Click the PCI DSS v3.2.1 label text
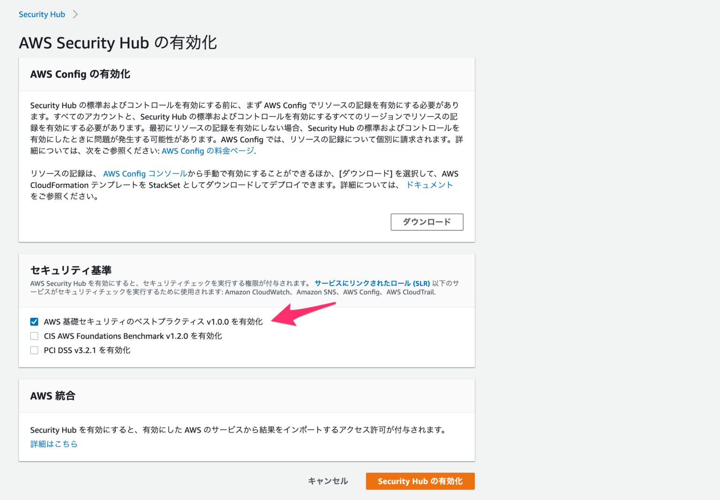720x500 pixels. [x=87, y=350]
